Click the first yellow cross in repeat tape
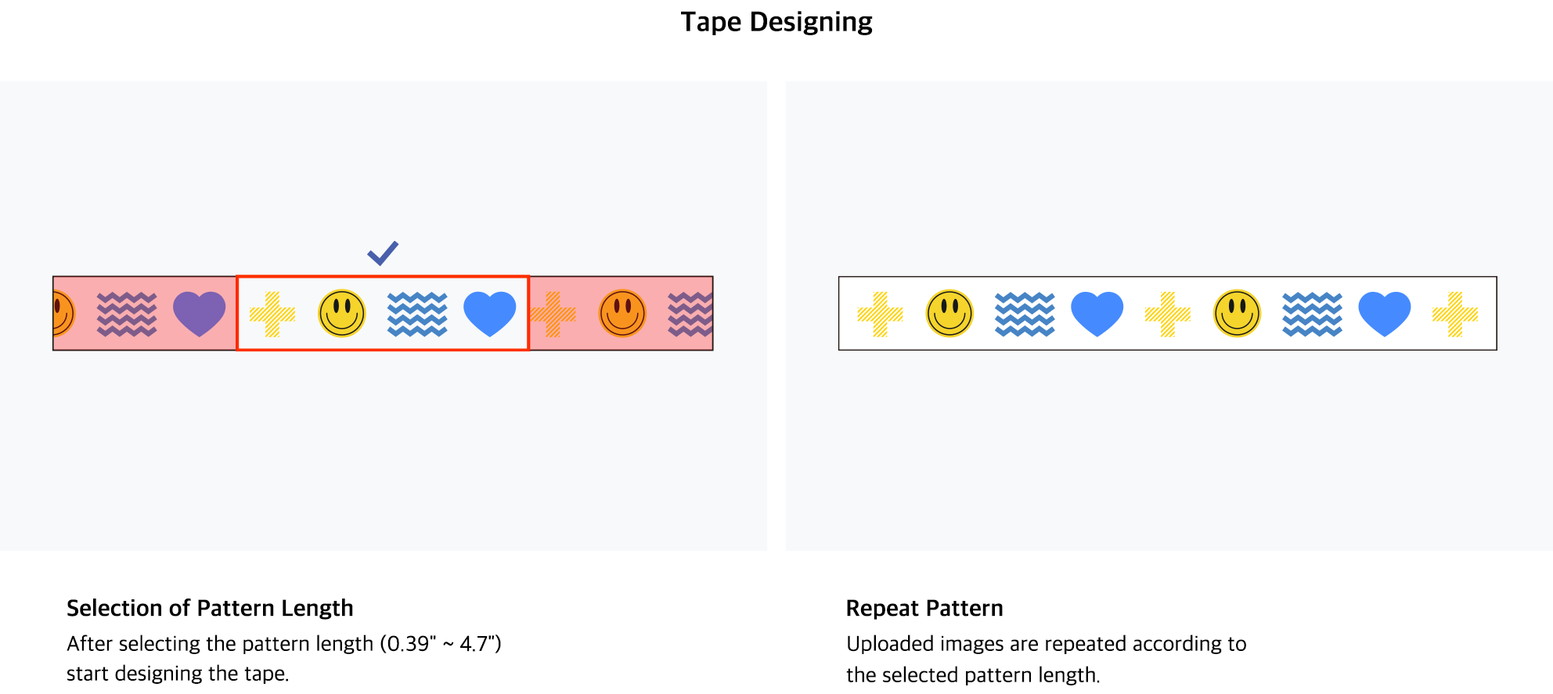This screenshot has width=1553, height=694. pyautogui.click(x=881, y=315)
